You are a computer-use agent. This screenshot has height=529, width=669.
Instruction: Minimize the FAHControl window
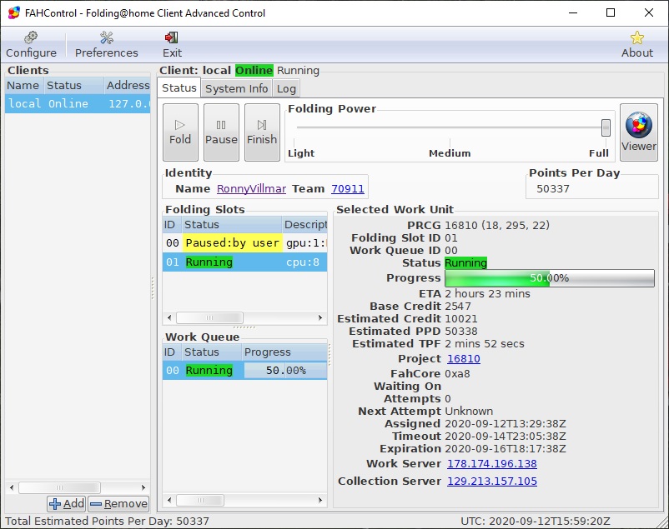tap(573, 12)
